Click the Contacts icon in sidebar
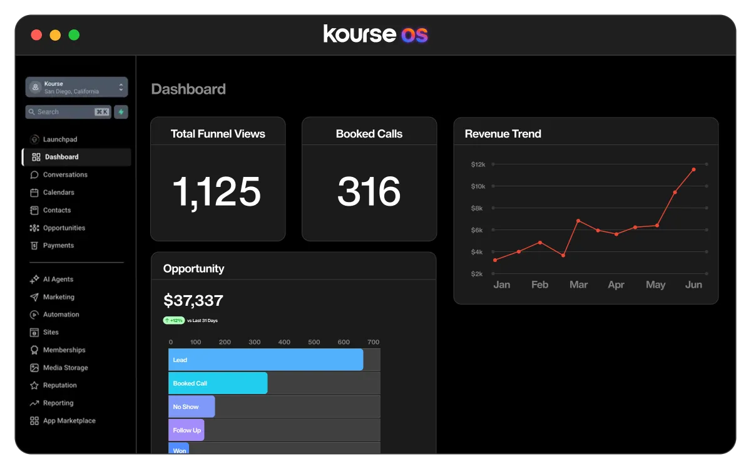Screen dimensions: 751x469 [x=34, y=210]
